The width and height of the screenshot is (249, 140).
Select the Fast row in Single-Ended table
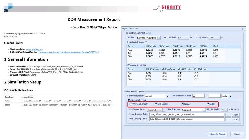coord(184,50)
